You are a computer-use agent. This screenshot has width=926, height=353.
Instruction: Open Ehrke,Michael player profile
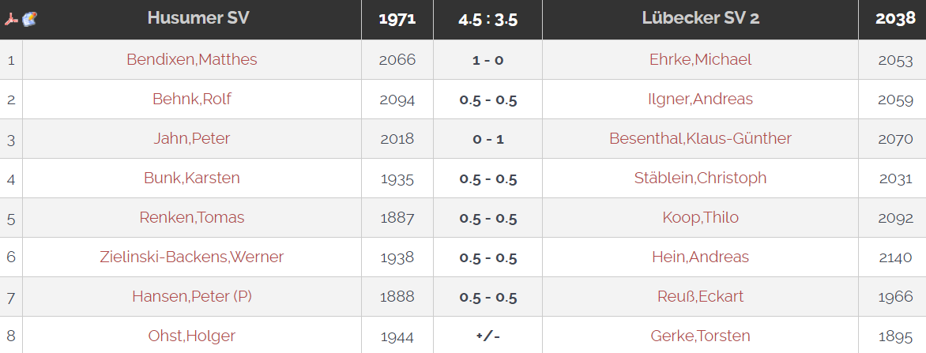pyautogui.click(x=700, y=59)
